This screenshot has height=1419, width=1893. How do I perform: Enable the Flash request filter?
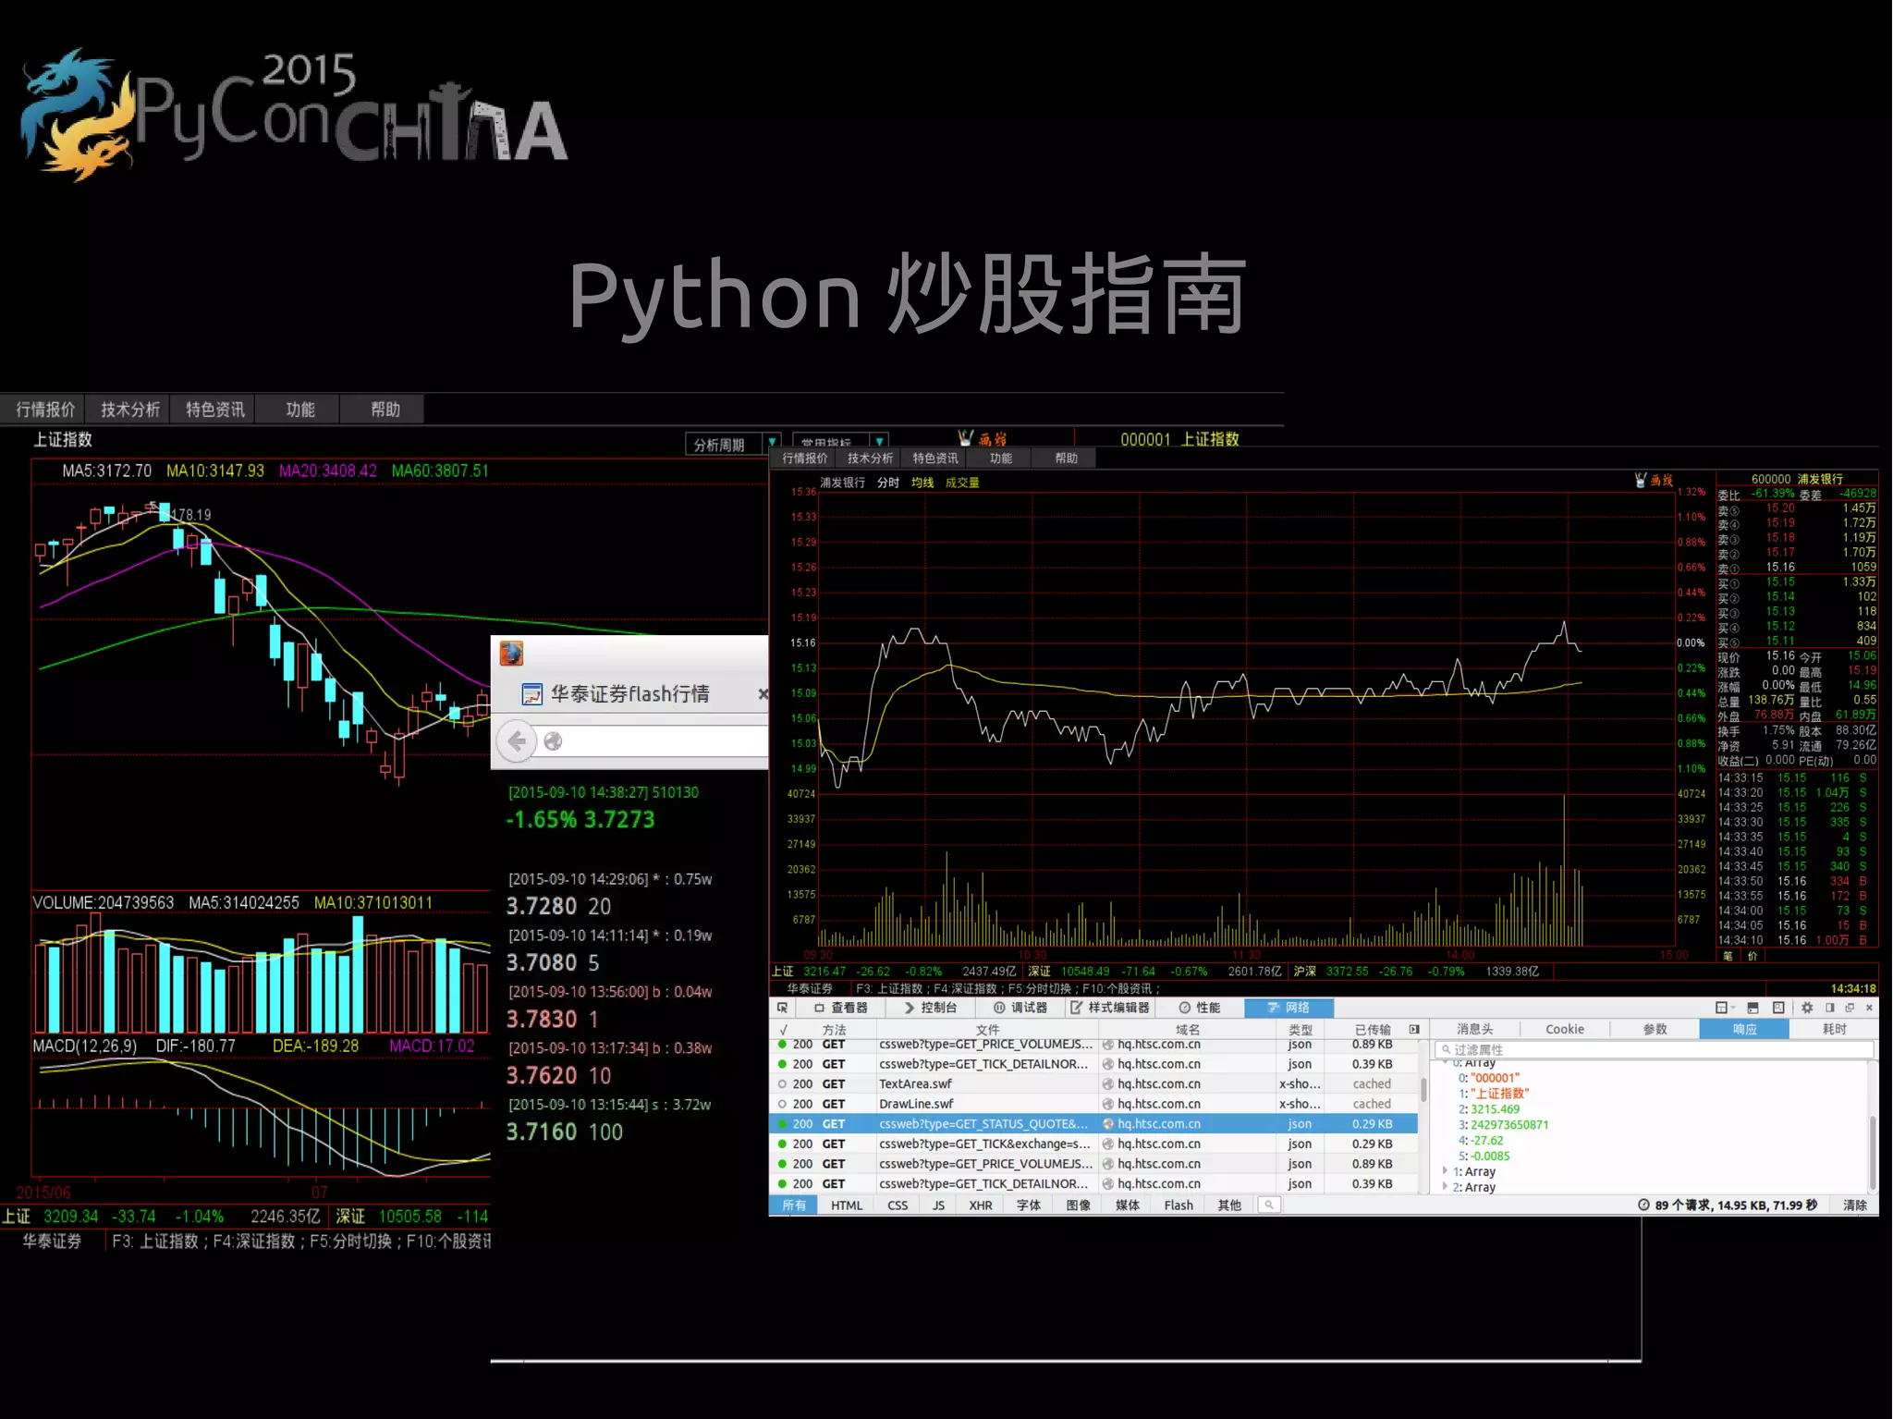[1178, 1205]
